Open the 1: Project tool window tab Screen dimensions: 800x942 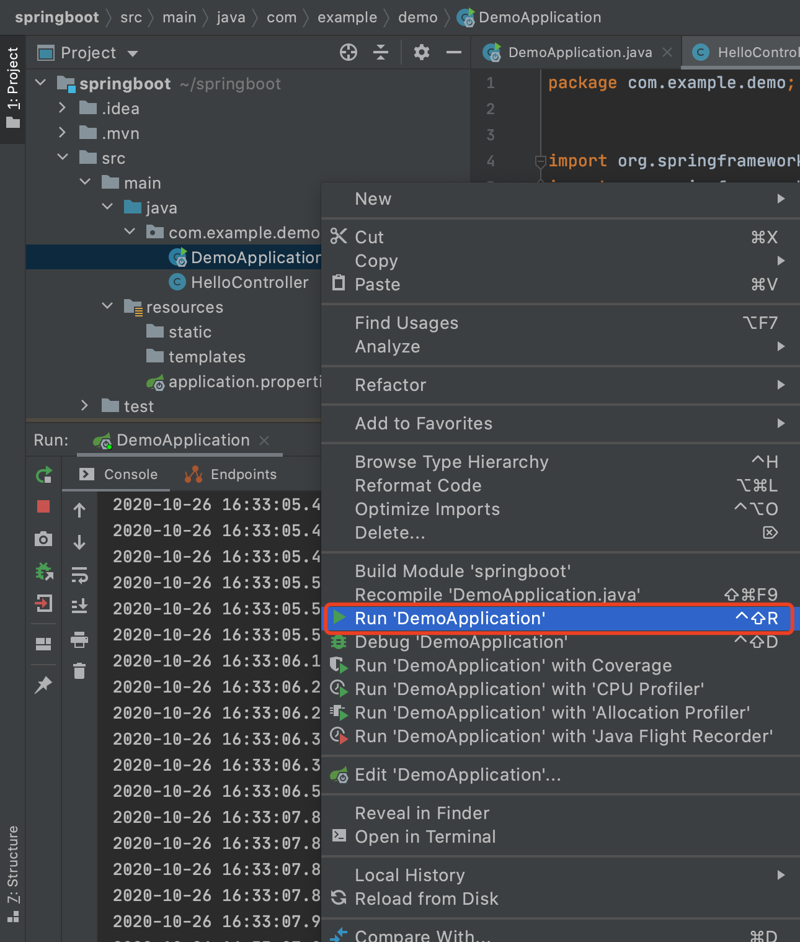12,88
